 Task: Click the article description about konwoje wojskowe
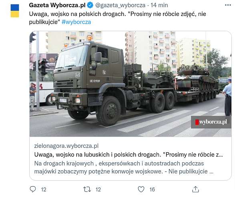point(124,167)
